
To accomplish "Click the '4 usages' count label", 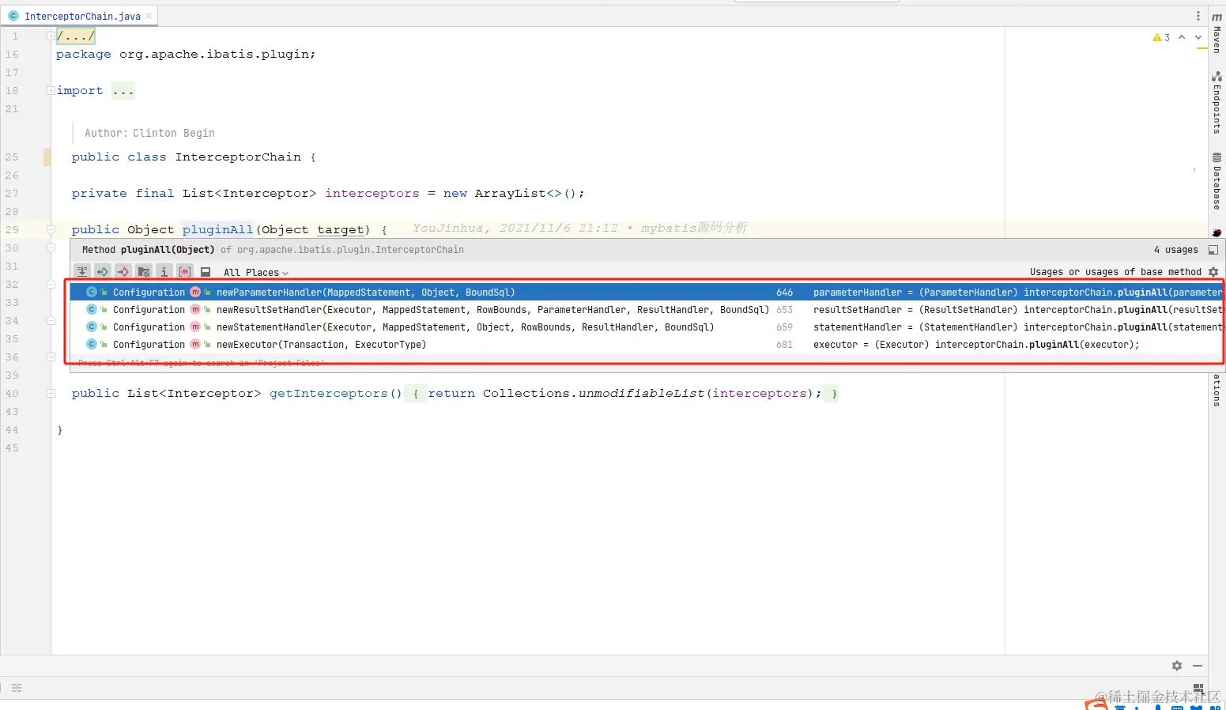I will (1175, 250).
